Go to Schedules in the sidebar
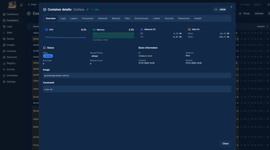Screen dimensions: 270x150 (12, 76)
